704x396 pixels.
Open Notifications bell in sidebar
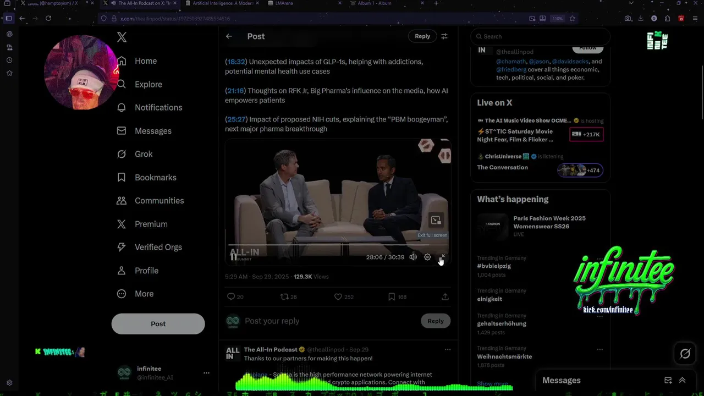coord(150,107)
